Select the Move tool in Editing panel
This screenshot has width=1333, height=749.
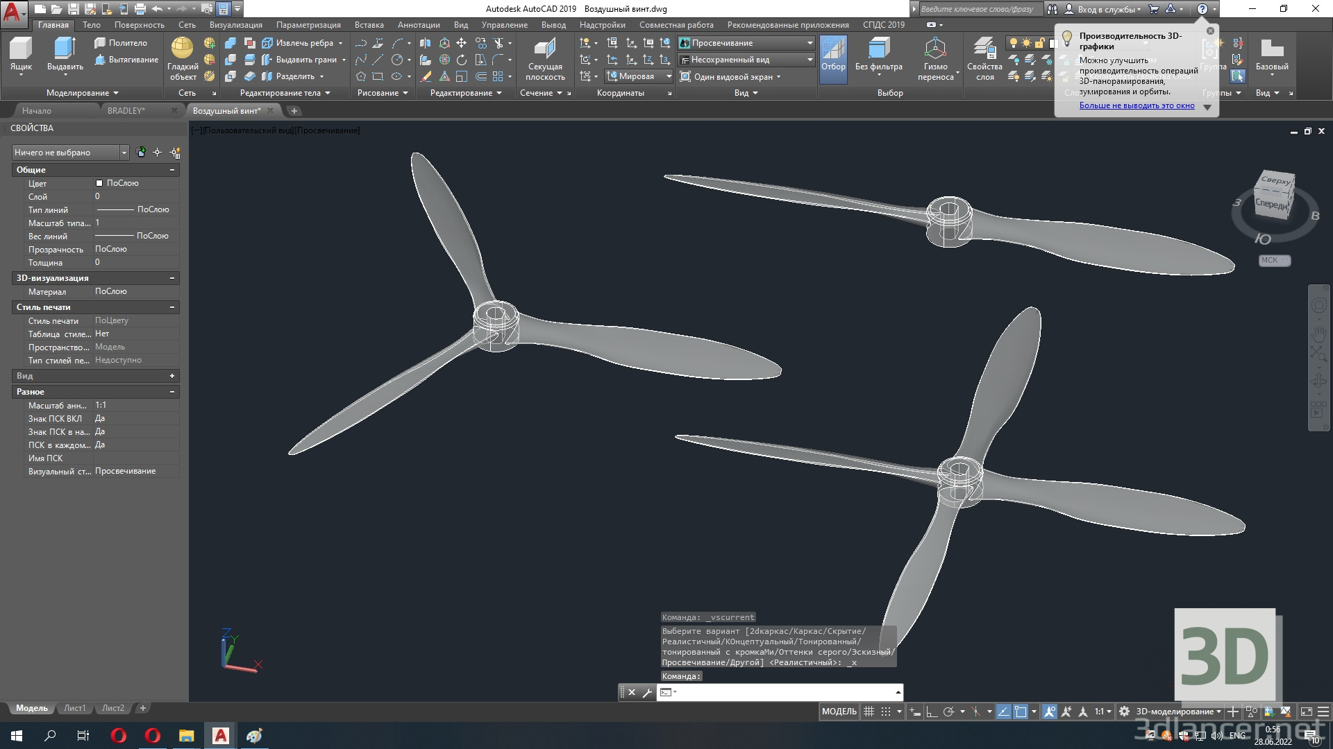tap(461, 43)
